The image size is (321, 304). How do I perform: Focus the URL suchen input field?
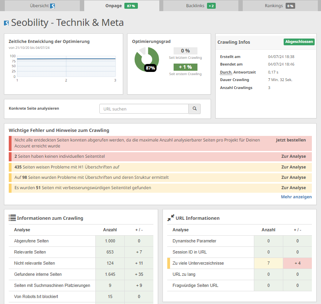click(144, 109)
